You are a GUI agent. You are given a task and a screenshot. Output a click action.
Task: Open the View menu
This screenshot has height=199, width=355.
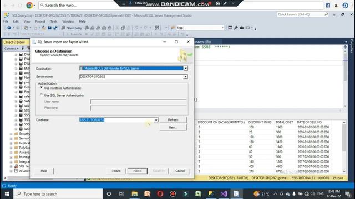click(27, 22)
